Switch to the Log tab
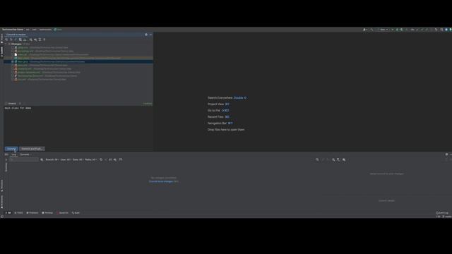The image size is (452, 254). click(x=14, y=155)
